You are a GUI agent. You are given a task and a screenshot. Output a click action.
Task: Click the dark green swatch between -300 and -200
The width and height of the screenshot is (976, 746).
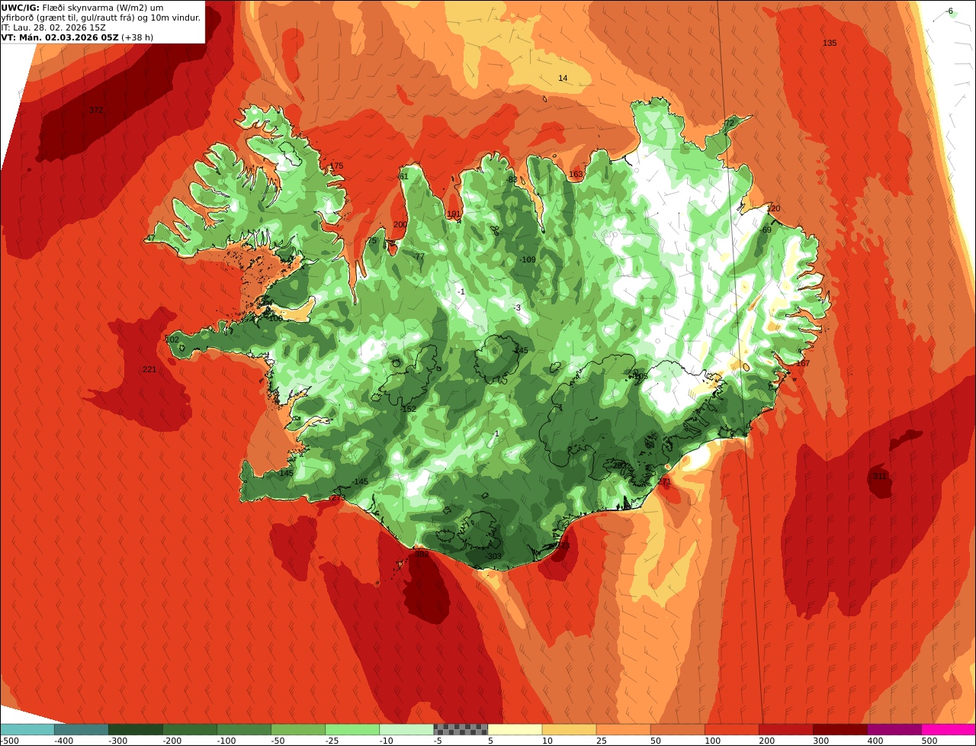point(135,729)
